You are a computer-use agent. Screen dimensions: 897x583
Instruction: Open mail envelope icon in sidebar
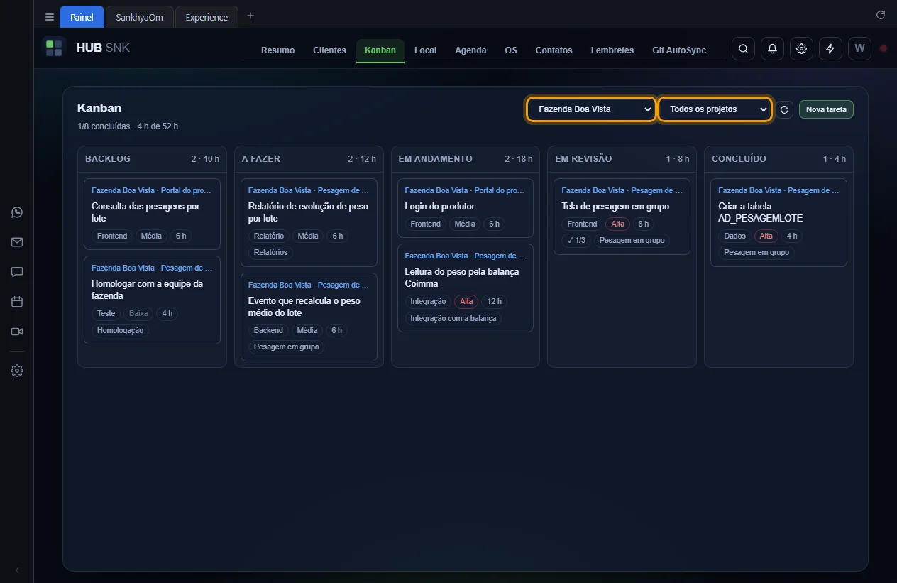pyautogui.click(x=17, y=242)
